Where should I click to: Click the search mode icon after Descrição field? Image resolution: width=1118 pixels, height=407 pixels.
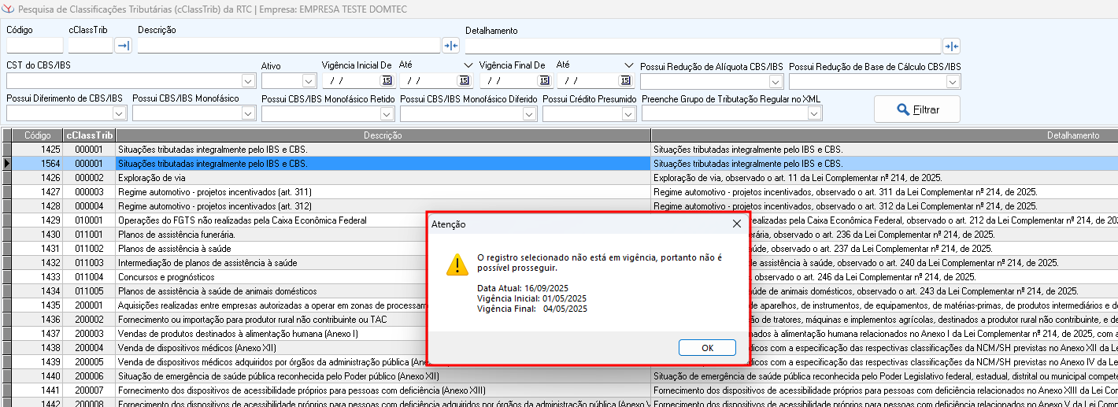450,46
